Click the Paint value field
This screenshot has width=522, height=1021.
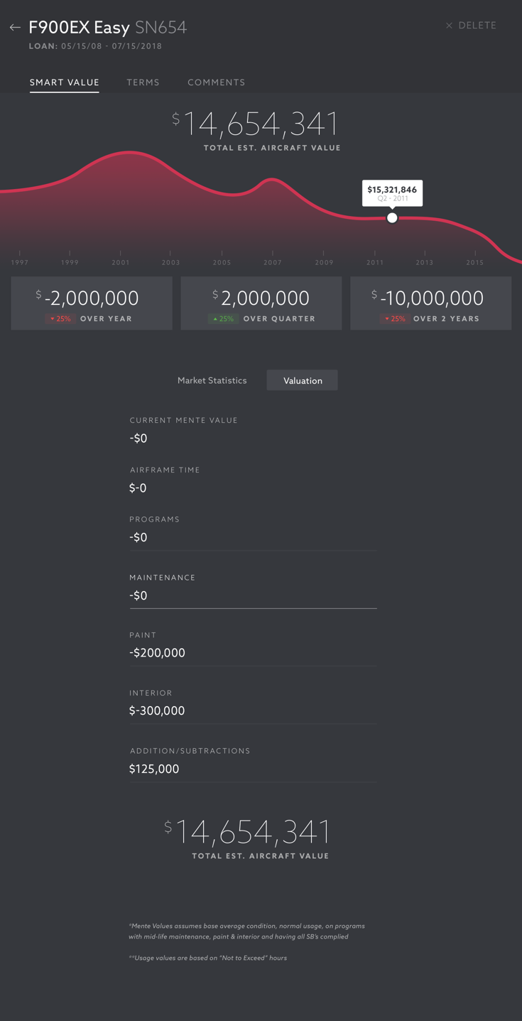pos(252,653)
